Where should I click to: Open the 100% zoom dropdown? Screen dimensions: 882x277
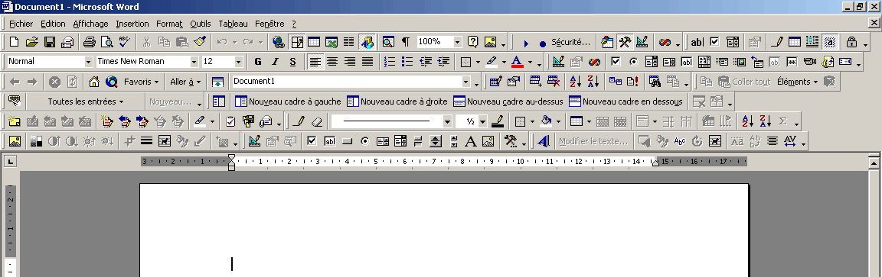click(x=457, y=42)
